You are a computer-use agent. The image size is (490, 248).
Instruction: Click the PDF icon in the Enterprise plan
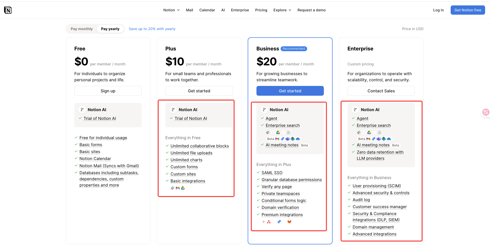380,132
